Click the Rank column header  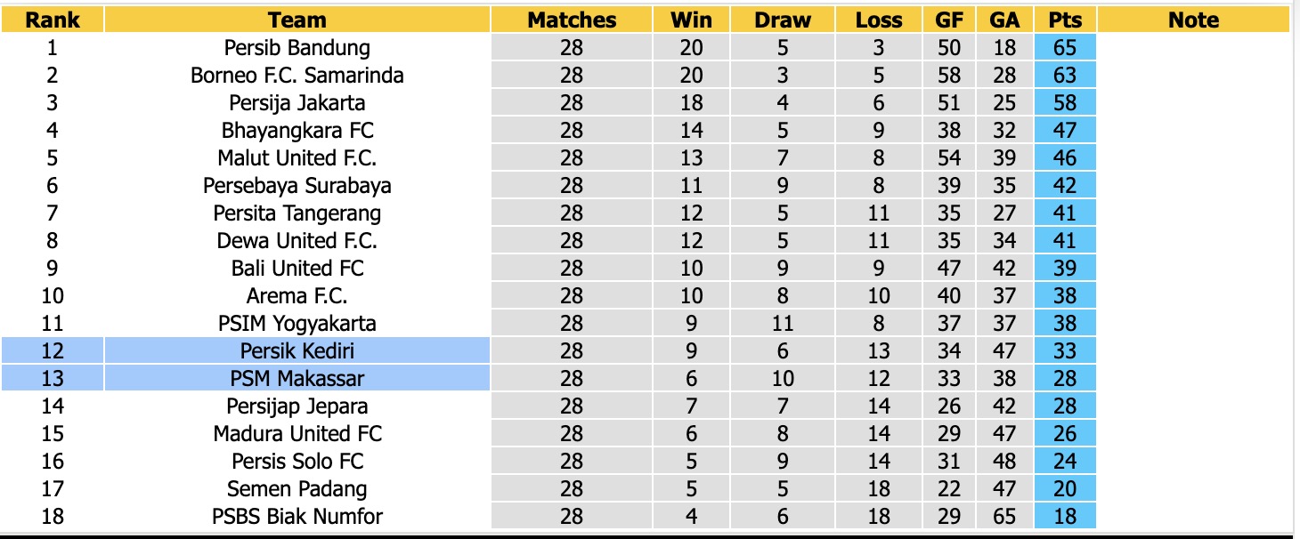53,20
